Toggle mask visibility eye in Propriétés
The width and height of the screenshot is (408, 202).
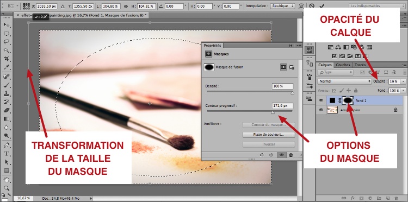[x=281, y=155]
